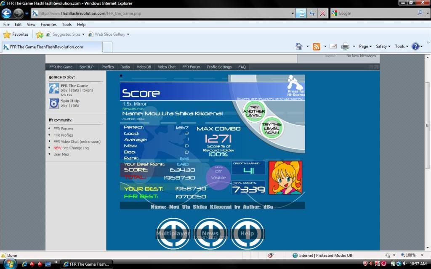
Task: Click the RSS feeds icon
Action: click(317, 47)
